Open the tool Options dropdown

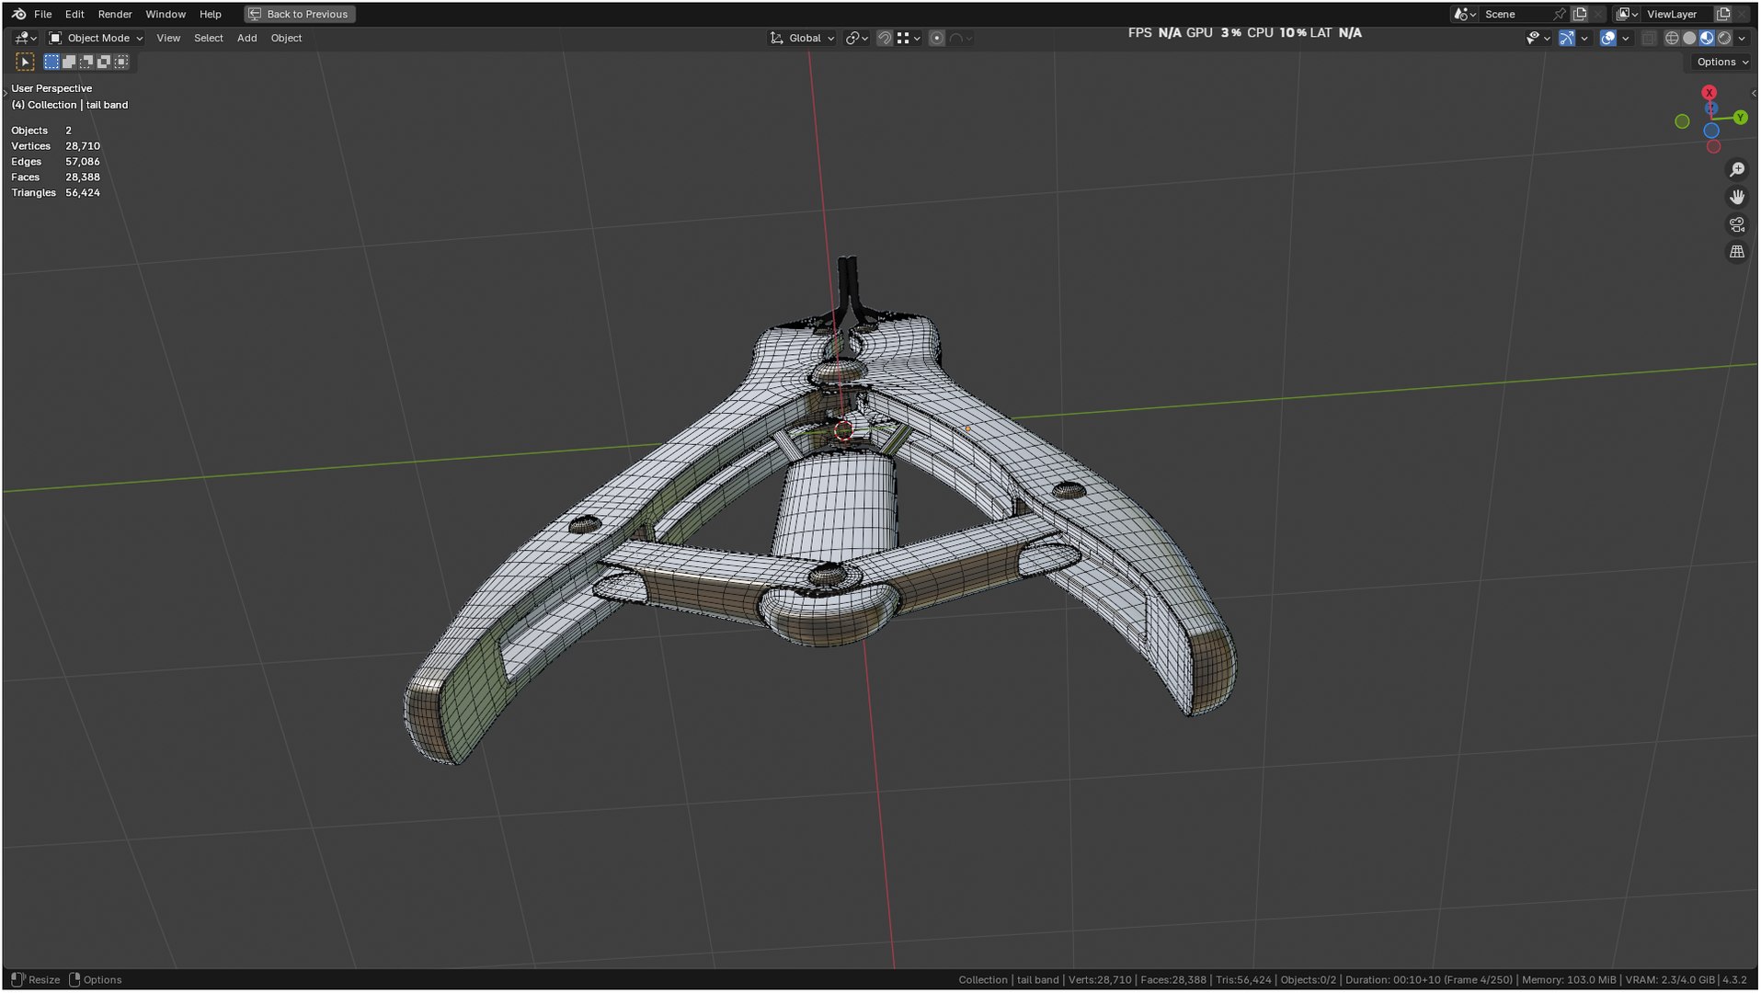pyautogui.click(x=1721, y=62)
